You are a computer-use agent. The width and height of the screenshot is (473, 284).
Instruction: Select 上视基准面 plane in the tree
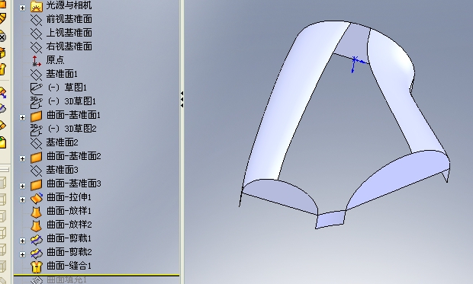click(x=69, y=33)
